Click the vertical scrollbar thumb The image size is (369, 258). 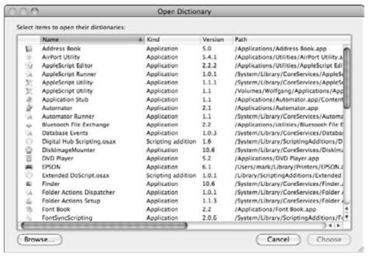coord(347,78)
